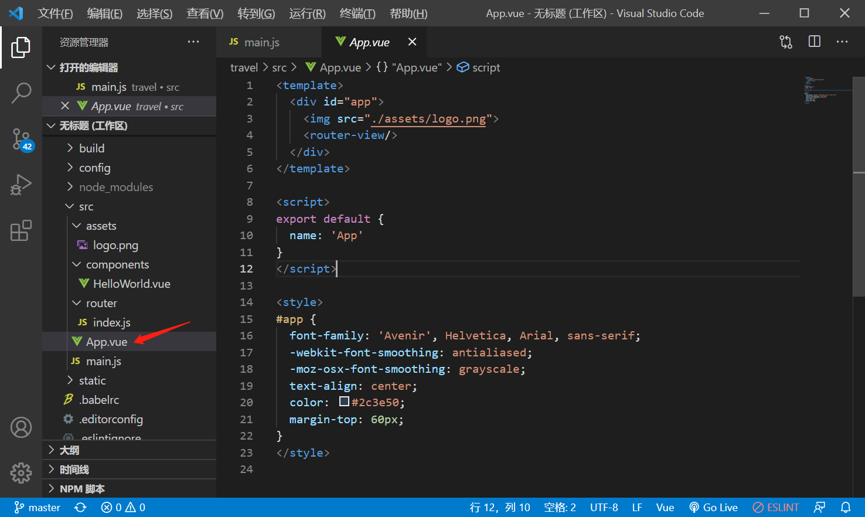The width and height of the screenshot is (865, 517).
Task: Select main.js in open editors list
Action: pos(129,87)
